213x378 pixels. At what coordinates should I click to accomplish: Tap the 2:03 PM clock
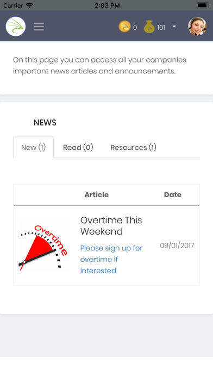click(107, 5)
